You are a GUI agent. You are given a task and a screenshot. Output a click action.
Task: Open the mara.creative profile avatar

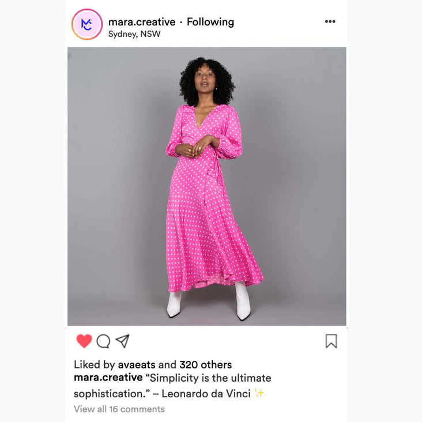[87, 24]
